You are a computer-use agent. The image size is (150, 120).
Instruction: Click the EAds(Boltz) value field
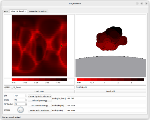(106, 110)
